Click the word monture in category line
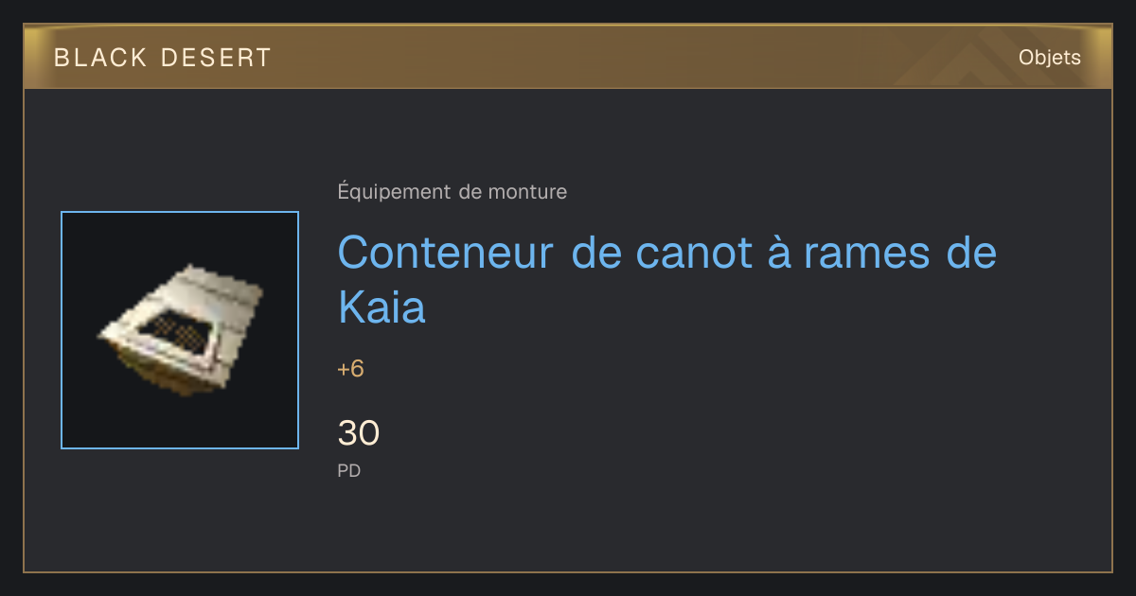 pos(527,192)
